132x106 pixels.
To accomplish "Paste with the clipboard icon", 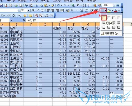I will click(46, 6).
